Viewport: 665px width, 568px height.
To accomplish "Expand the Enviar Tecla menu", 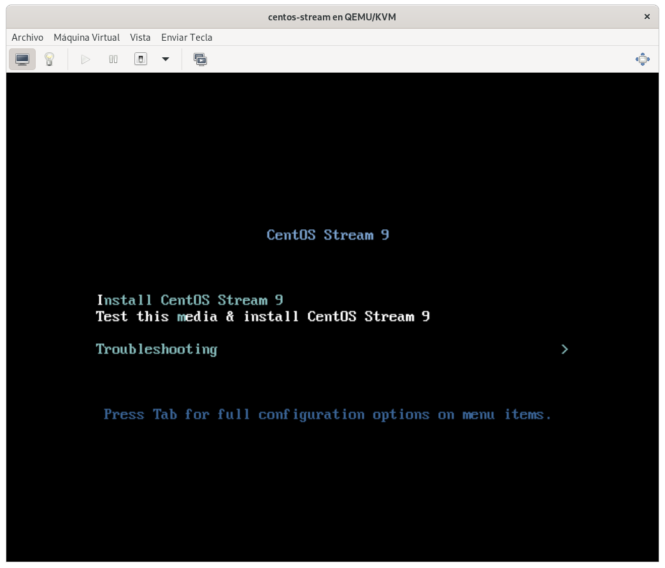I will 187,38.
